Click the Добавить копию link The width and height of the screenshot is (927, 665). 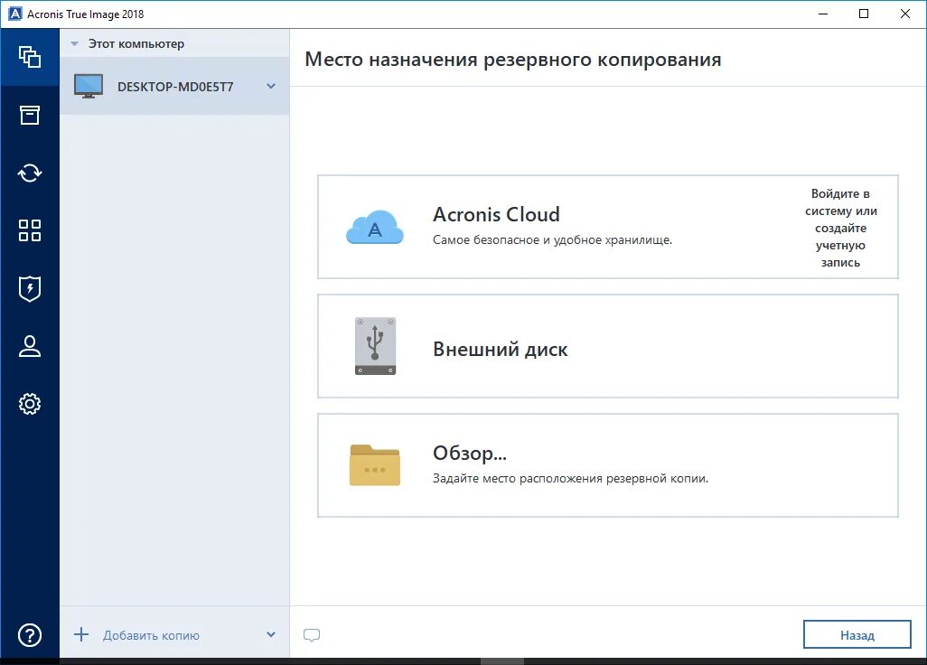point(152,635)
